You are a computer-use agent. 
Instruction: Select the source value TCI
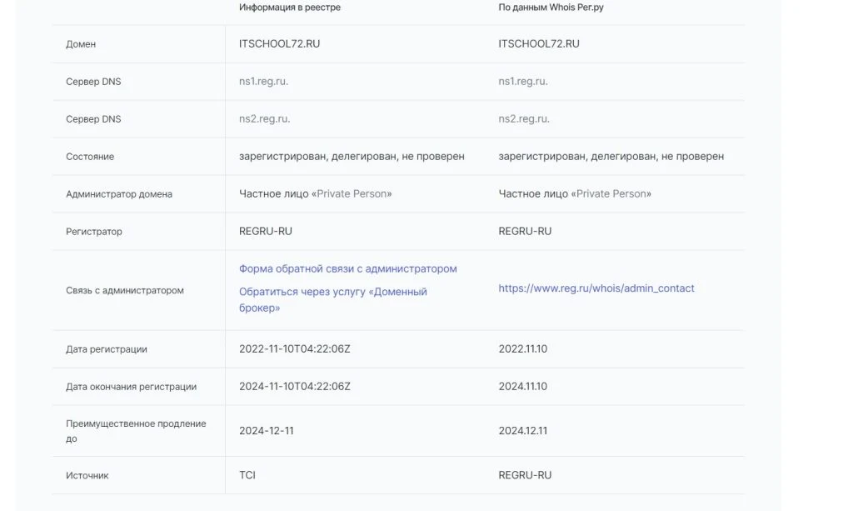(x=247, y=476)
